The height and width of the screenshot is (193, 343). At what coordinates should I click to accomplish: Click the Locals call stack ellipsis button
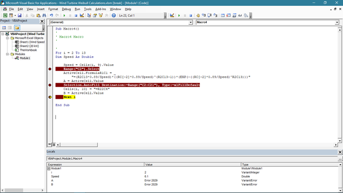340,159
